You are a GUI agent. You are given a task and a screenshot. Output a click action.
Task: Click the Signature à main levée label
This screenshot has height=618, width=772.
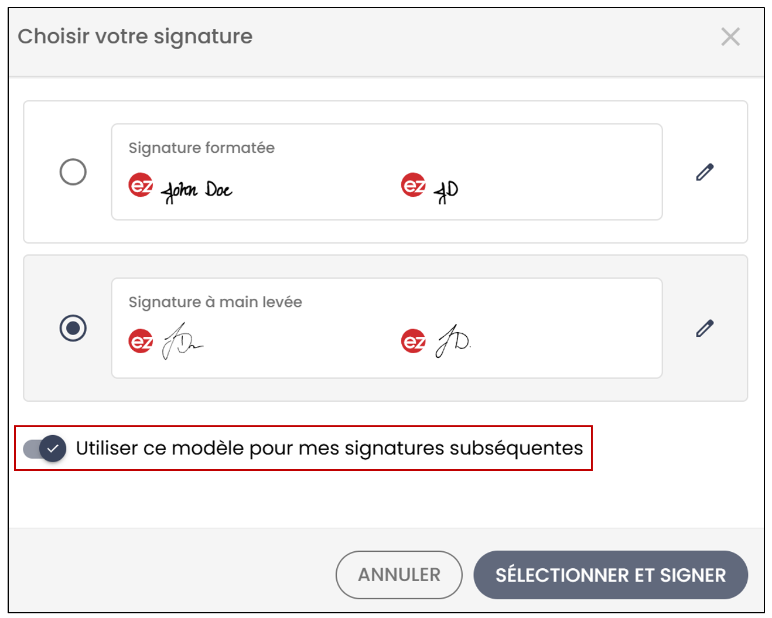(x=216, y=302)
